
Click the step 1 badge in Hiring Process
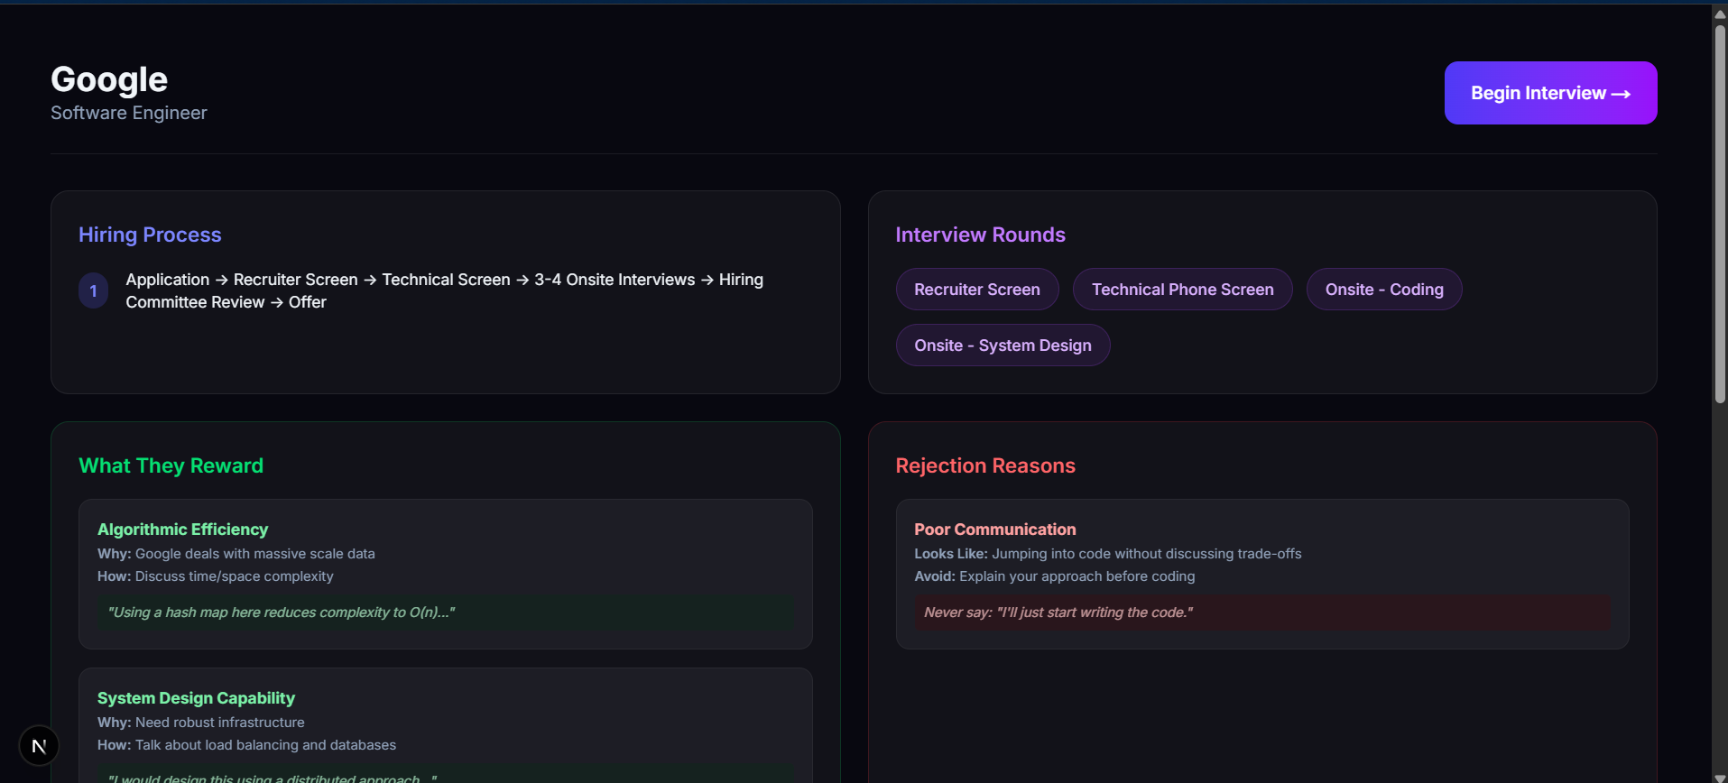(x=94, y=290)
